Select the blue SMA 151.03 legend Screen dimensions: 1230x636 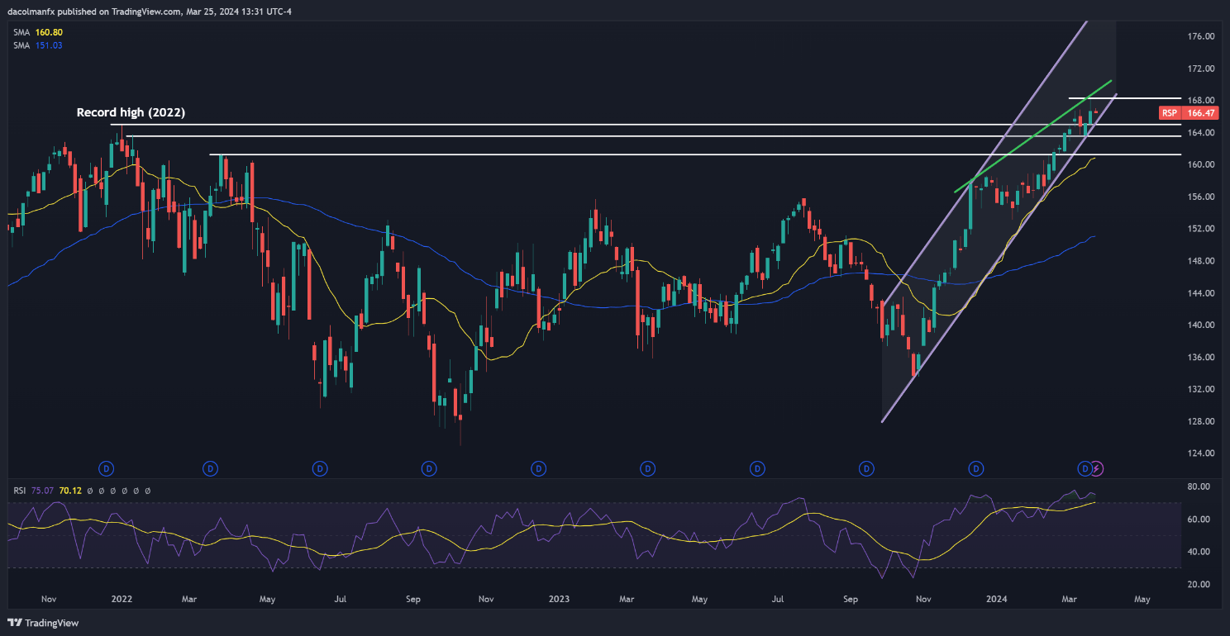[x=37, y=45]
